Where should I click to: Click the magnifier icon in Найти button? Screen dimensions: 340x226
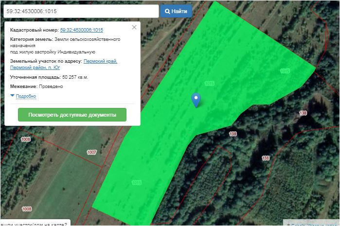pyautogui.click(x=167, y=11)
